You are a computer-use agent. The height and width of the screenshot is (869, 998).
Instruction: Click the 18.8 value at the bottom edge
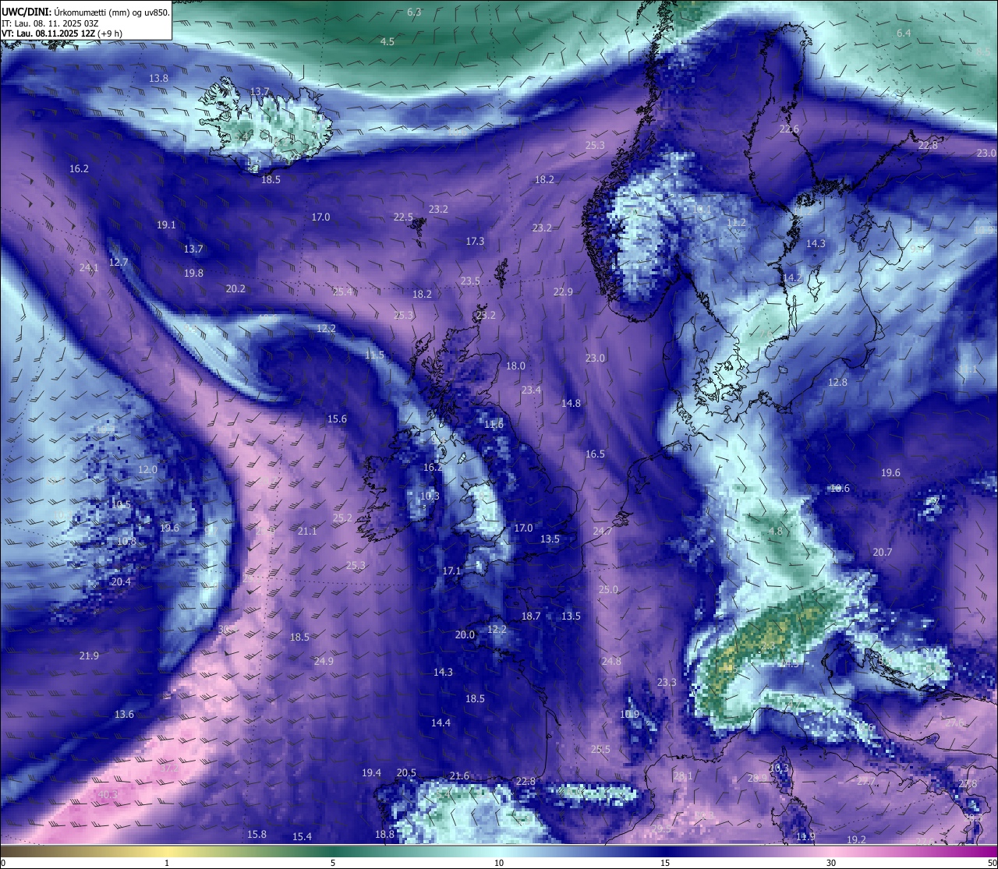pyautogui.click(x=384, y=834)
